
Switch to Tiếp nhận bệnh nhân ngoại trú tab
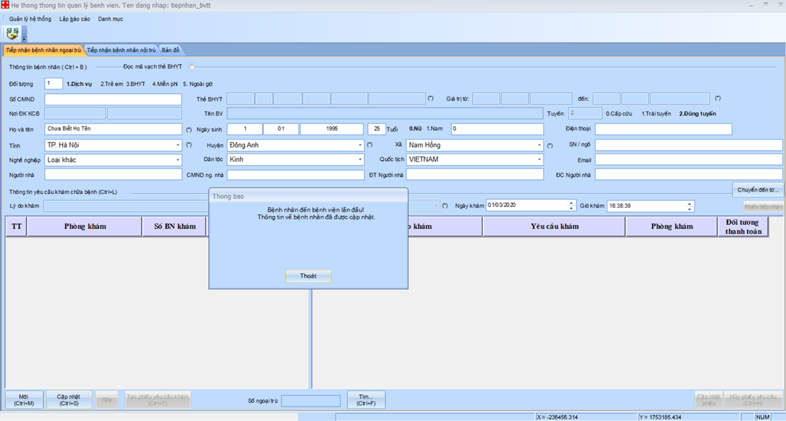click(x=43, y=50)
